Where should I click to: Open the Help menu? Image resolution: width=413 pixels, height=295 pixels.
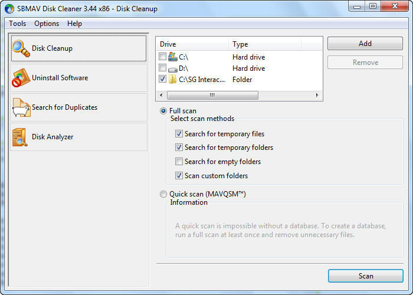click(x=74, y=24)
